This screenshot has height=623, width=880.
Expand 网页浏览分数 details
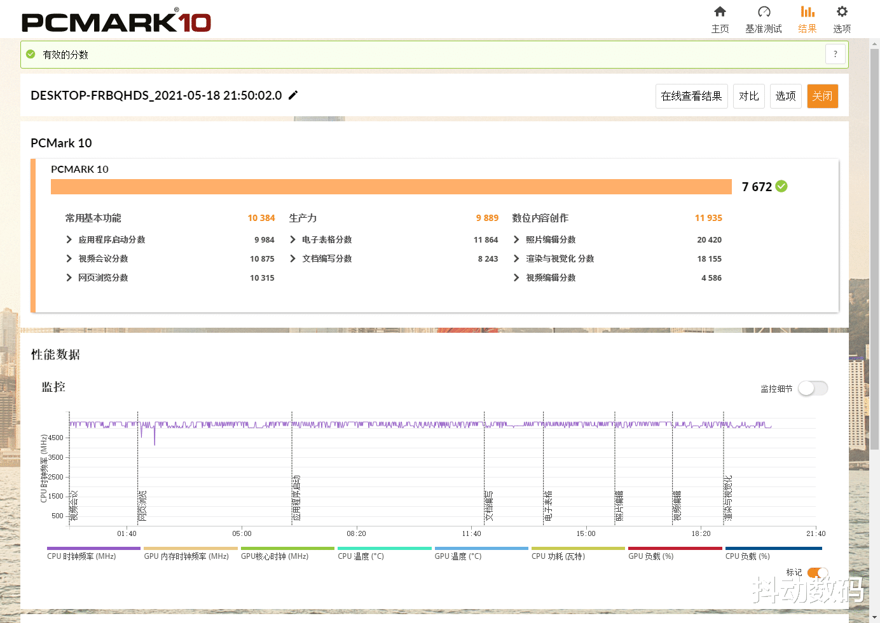[x=69, y=278]
